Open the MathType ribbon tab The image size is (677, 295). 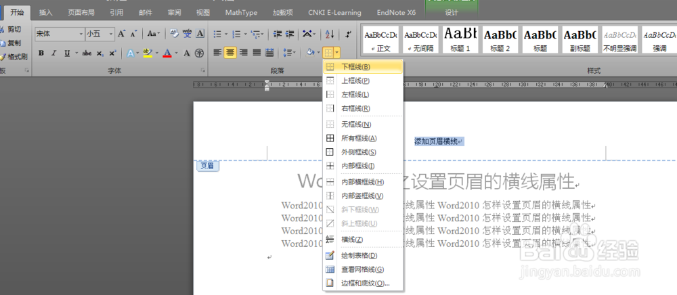(242, 12)
